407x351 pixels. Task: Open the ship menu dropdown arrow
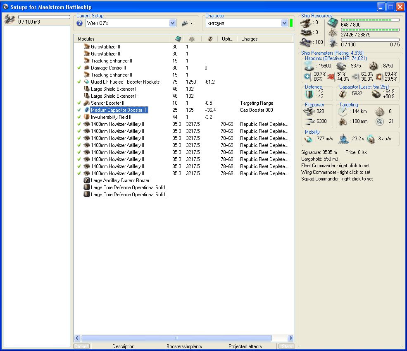191,24
